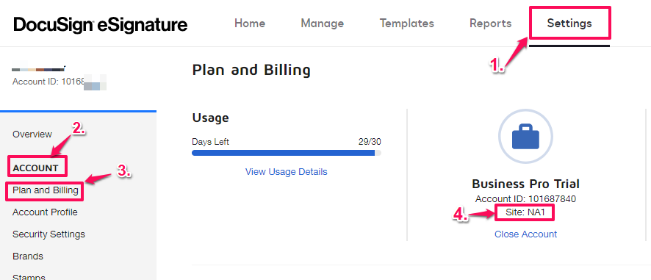651x280 pixels.
Task: Click the ACCOUNT section header
Action: coord(35,168)
